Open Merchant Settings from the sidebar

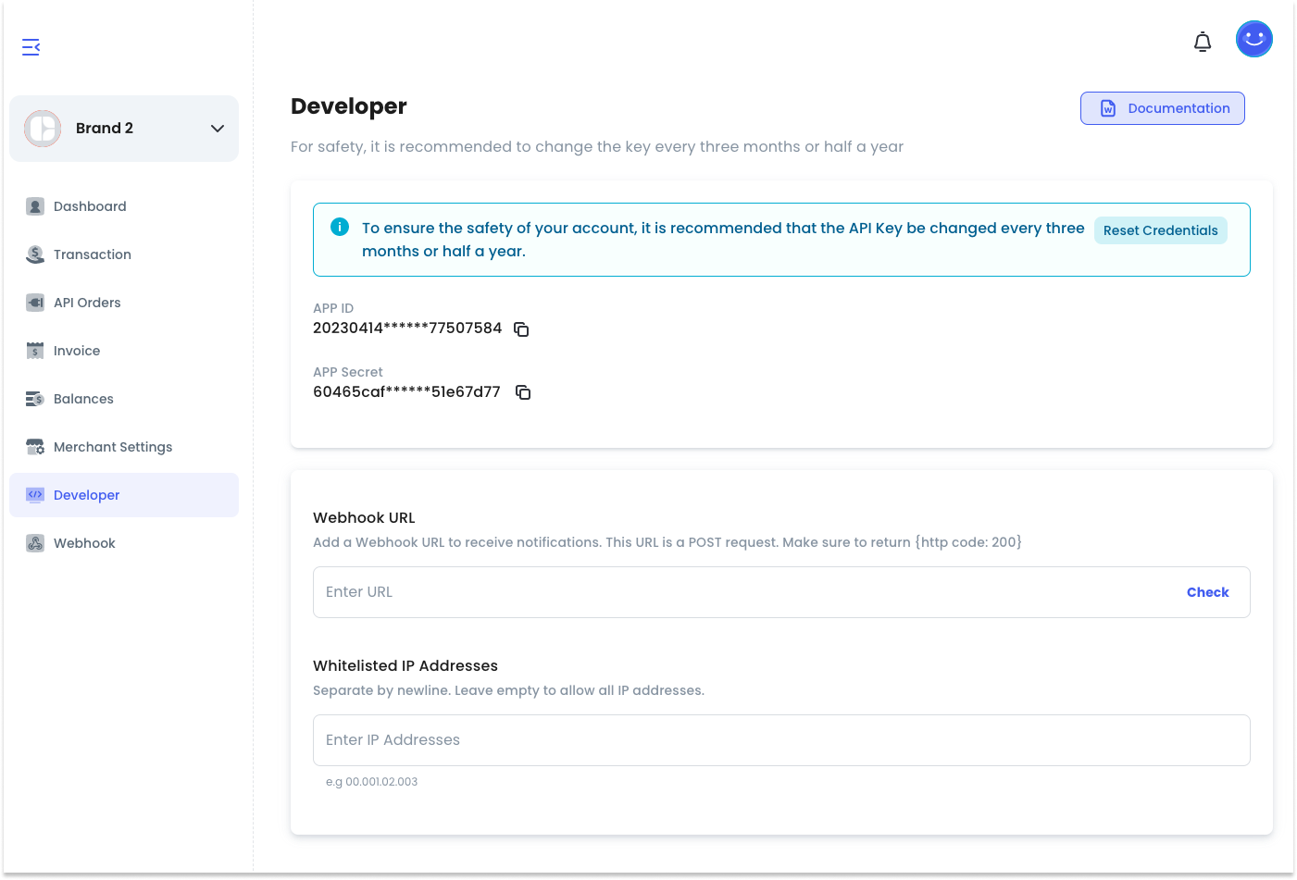coord(112,447)
